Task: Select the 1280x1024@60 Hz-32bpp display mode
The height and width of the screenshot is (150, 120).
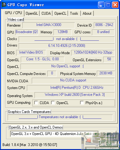Action: (x=93, y=53)
